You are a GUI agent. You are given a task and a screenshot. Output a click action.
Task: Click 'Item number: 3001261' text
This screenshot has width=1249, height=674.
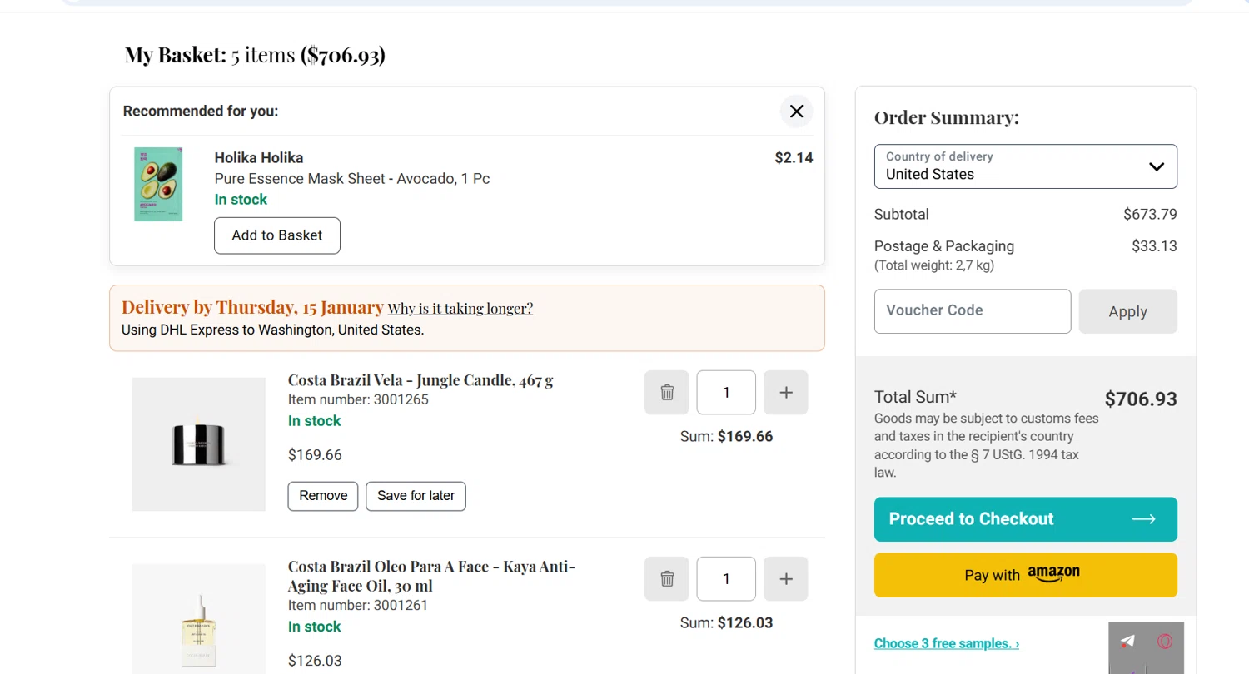[x=358, y=606]
